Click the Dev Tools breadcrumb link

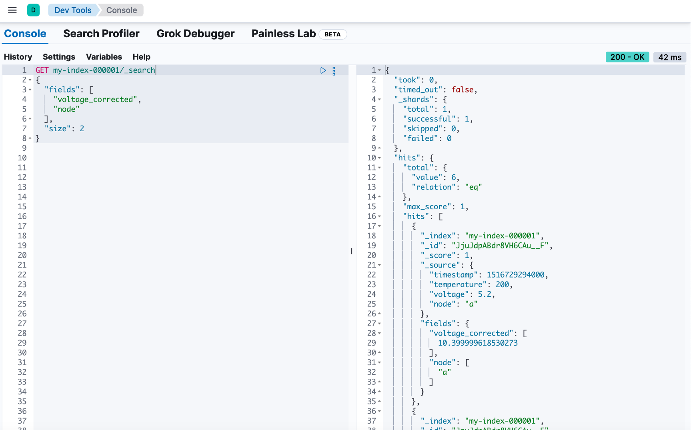coord(73,10)
